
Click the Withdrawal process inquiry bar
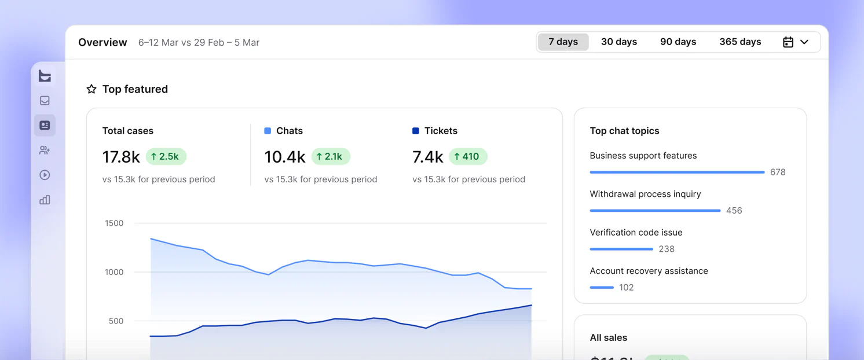655,211
